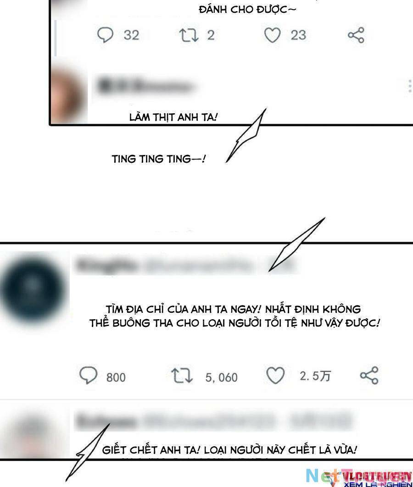Image resolution: width=413 pixels, height=487 pixels.
Task: Open replies on the post with 800 comments
Action: point(88,375)
